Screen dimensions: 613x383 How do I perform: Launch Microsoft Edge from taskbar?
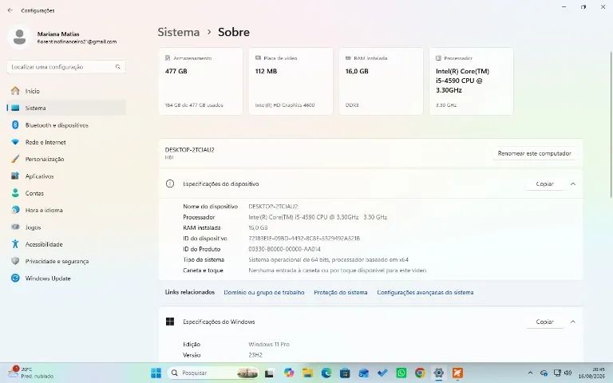click(326, 373)
